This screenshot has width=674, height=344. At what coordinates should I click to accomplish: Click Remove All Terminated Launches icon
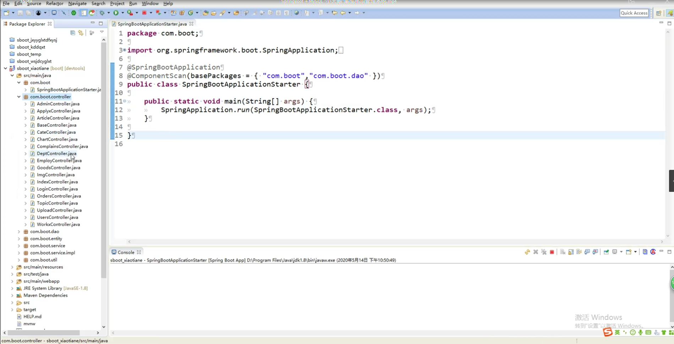pyautogui.click(x=544, y=252)
